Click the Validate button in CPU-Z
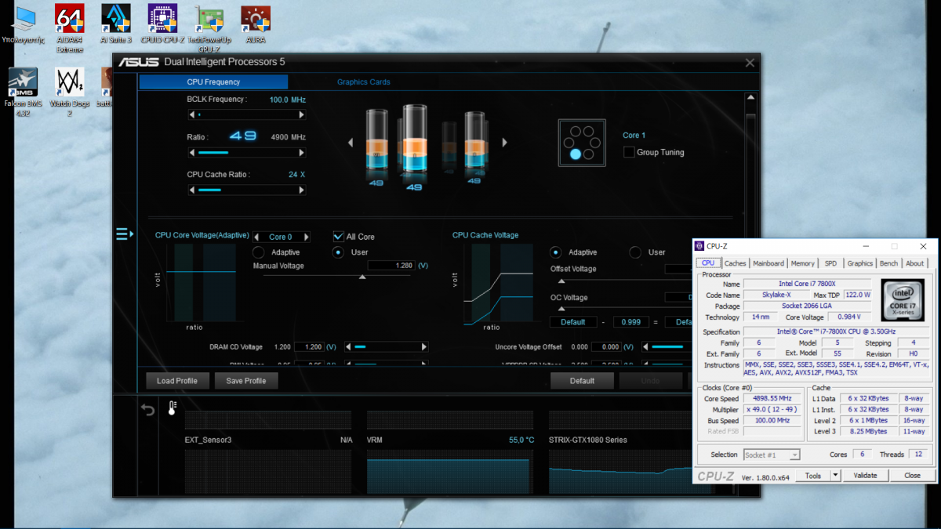The image size is (941, 529). [866, 475]
